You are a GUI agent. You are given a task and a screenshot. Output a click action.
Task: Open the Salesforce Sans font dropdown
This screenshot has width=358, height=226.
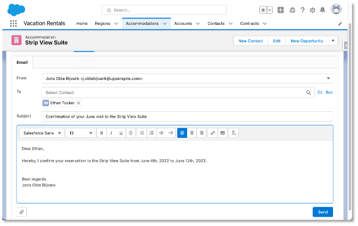point(41,133)
